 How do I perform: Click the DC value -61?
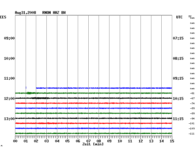coord(192,93)
